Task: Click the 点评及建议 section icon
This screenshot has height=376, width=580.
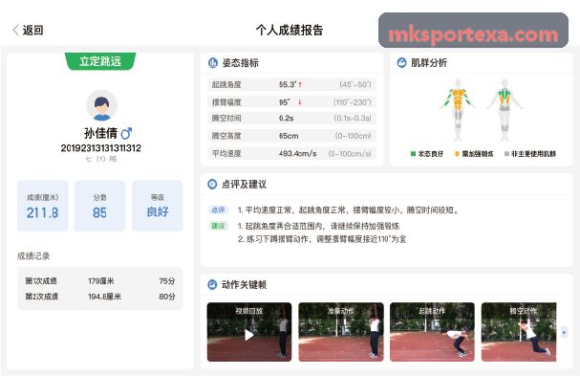Action: click(x=212, y=184)
